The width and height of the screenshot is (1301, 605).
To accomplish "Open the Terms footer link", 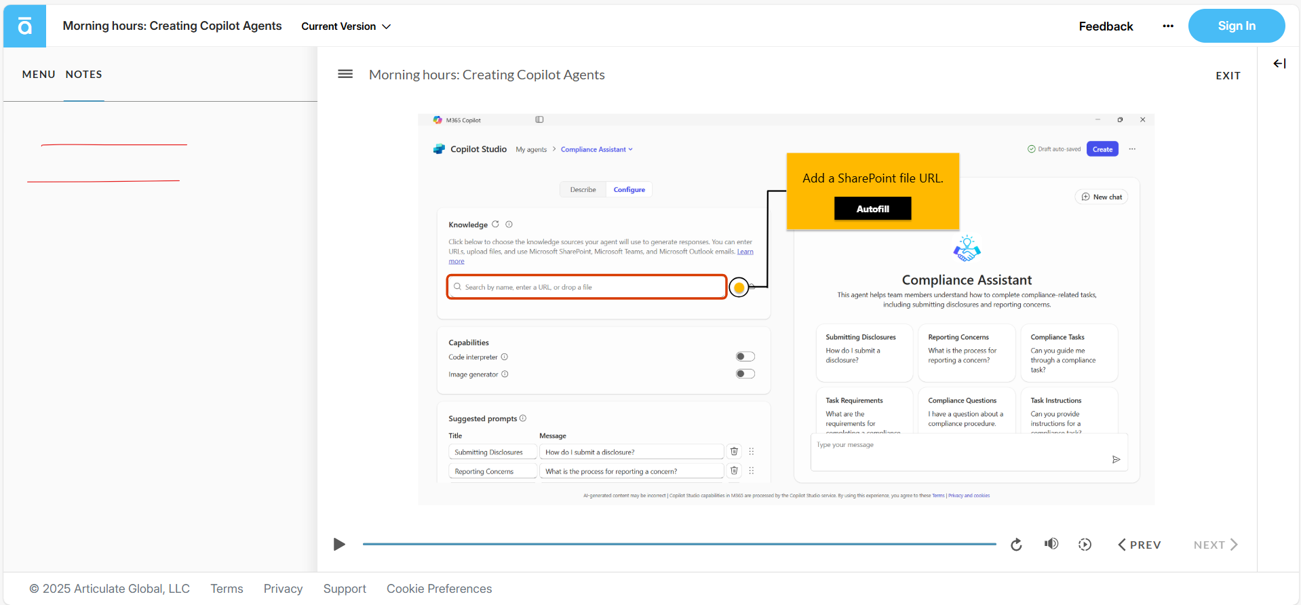I will tap(227, 589).
